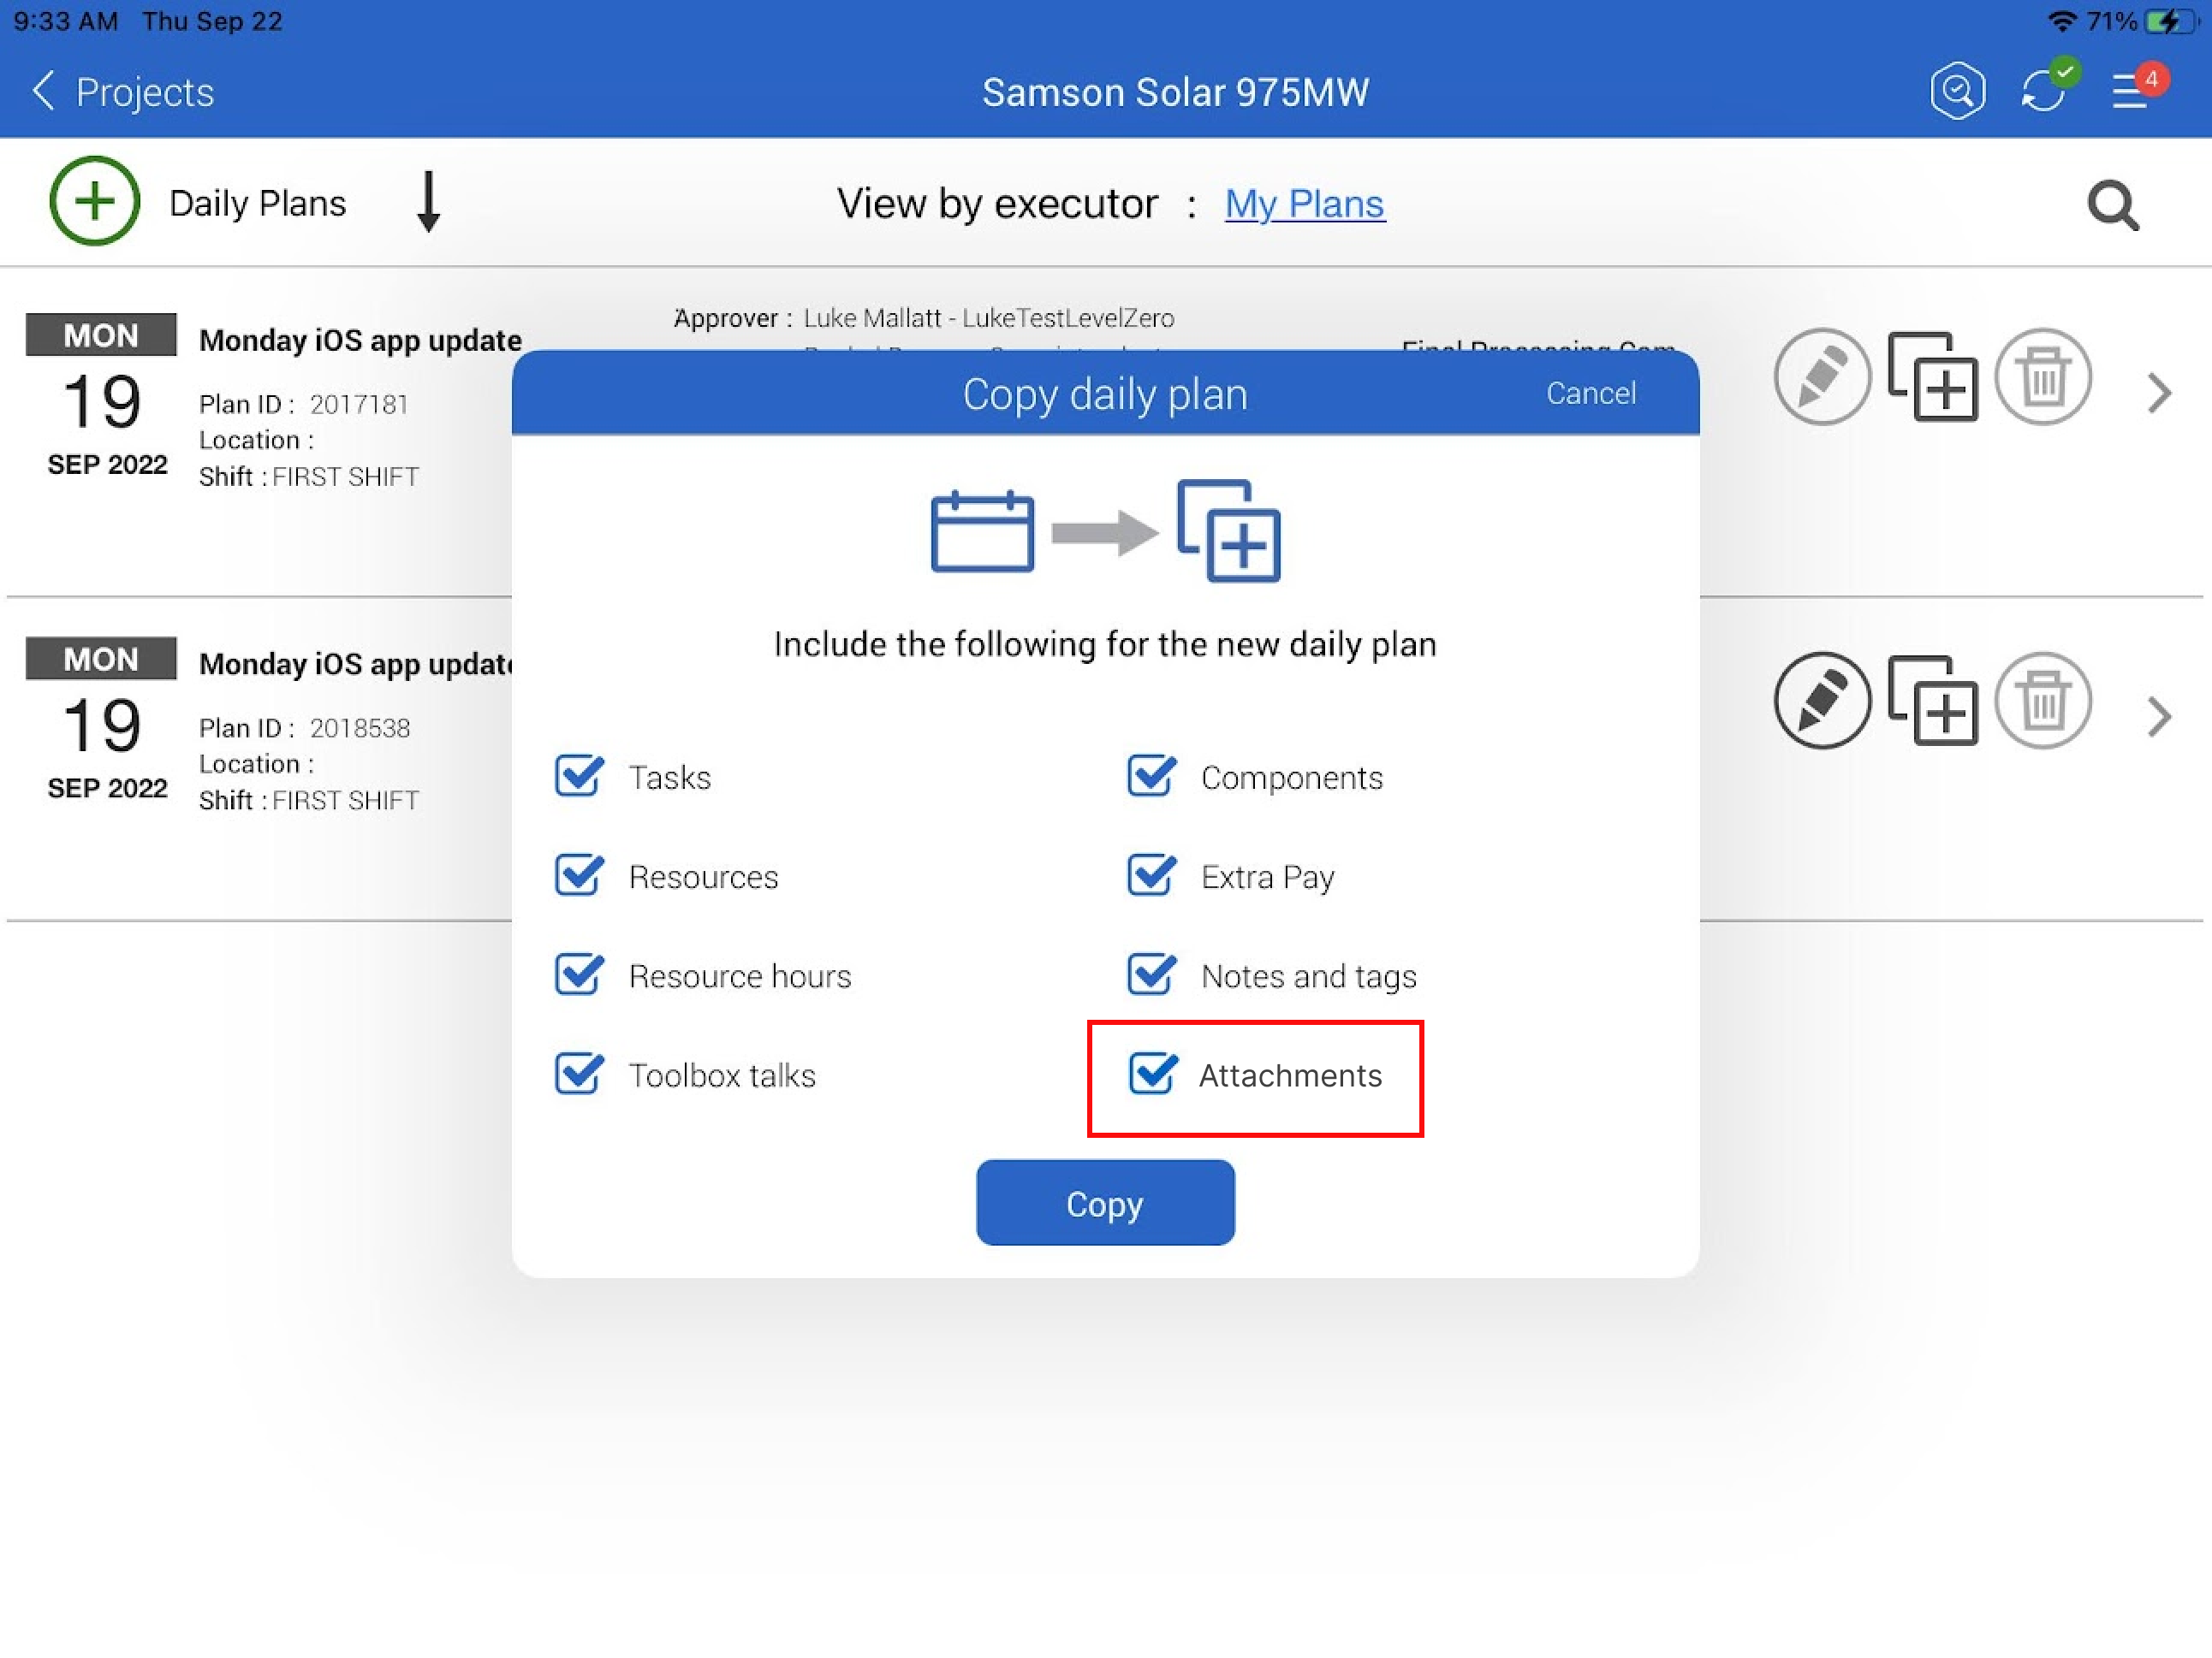Edit plan 2018538 with pencil icon
Screen dimensions: 2212x1658
pos(1821,700)
